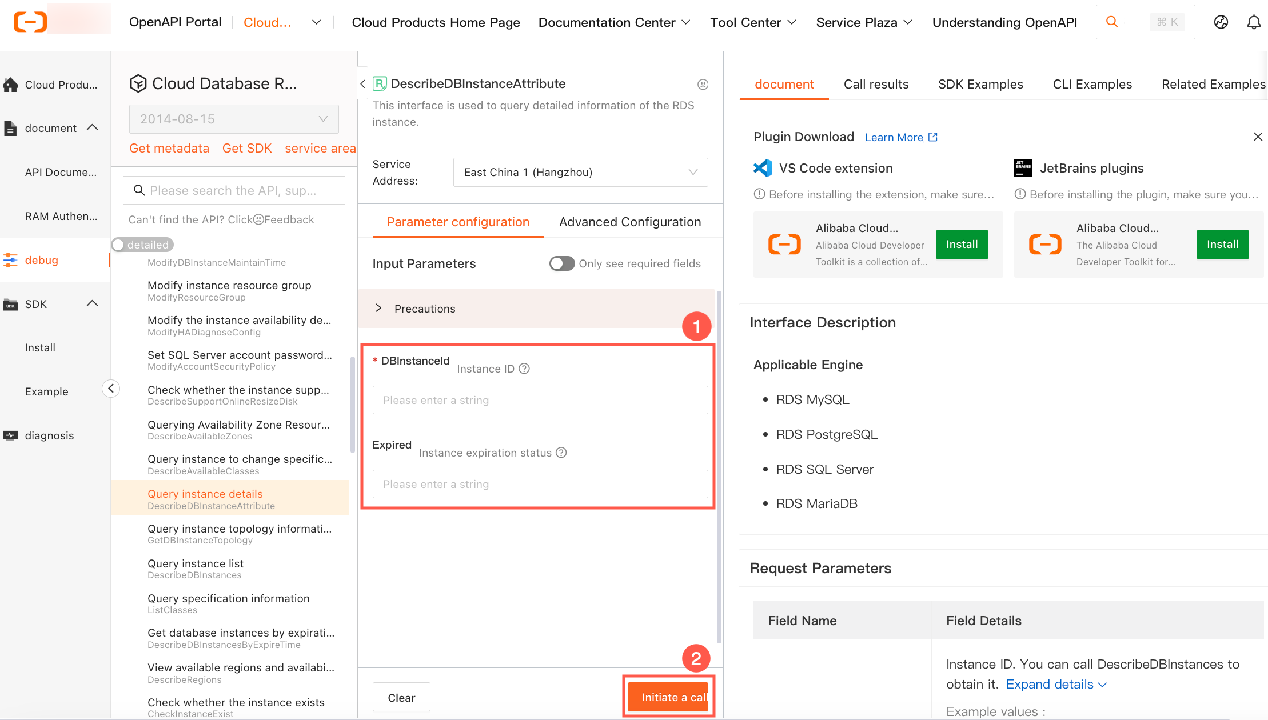1268x720 pixels.
Task: Click the info icon before VS Code install note
Action: [x=759, y=194]
